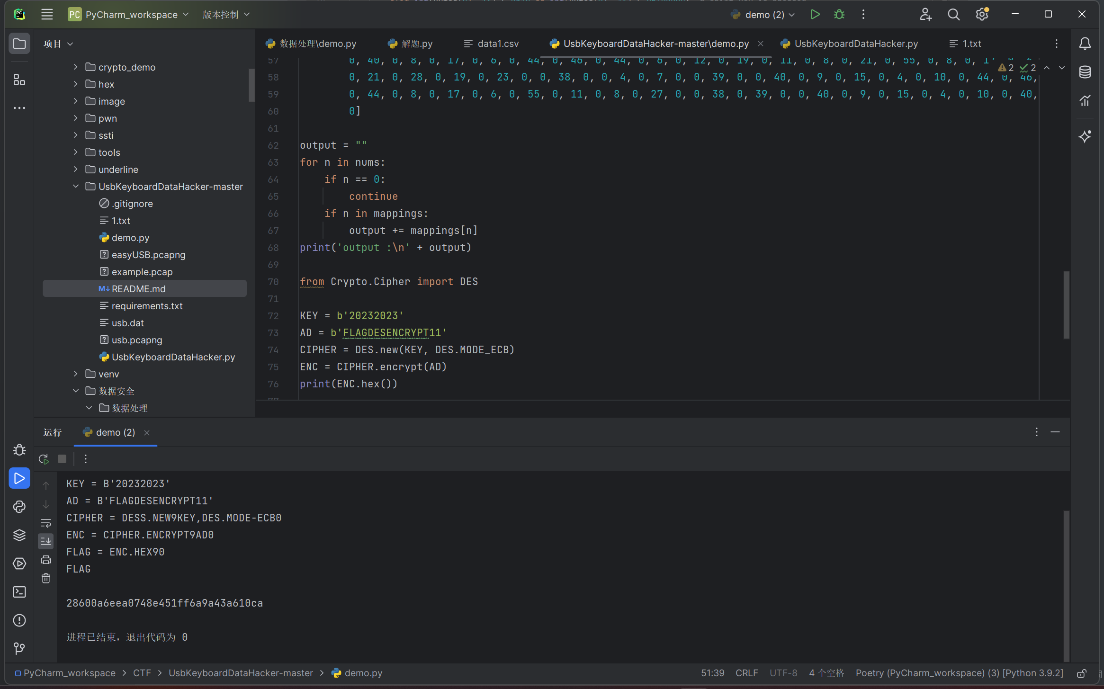Close the demo (2) run tab
The image size is (1104, 689).
147,433
